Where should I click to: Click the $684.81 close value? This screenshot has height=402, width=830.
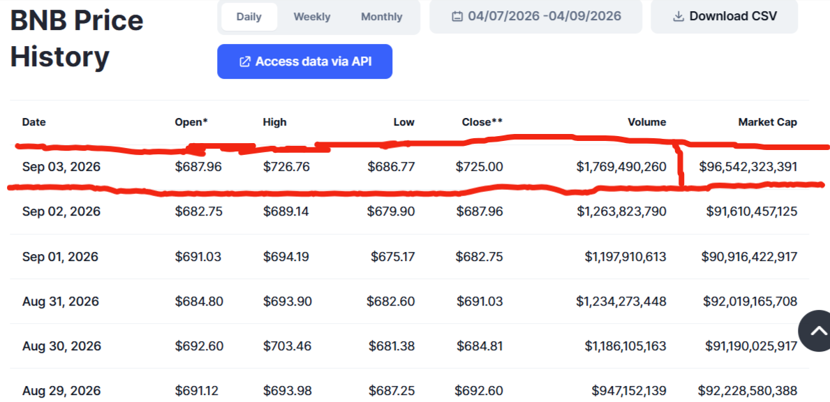point(480,346)
